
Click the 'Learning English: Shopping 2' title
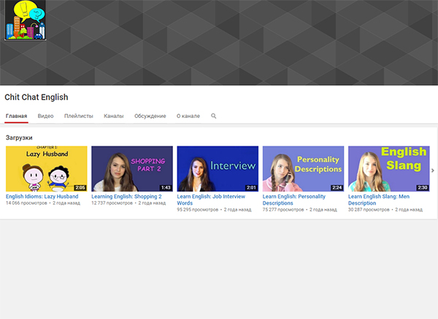(125, 197)
